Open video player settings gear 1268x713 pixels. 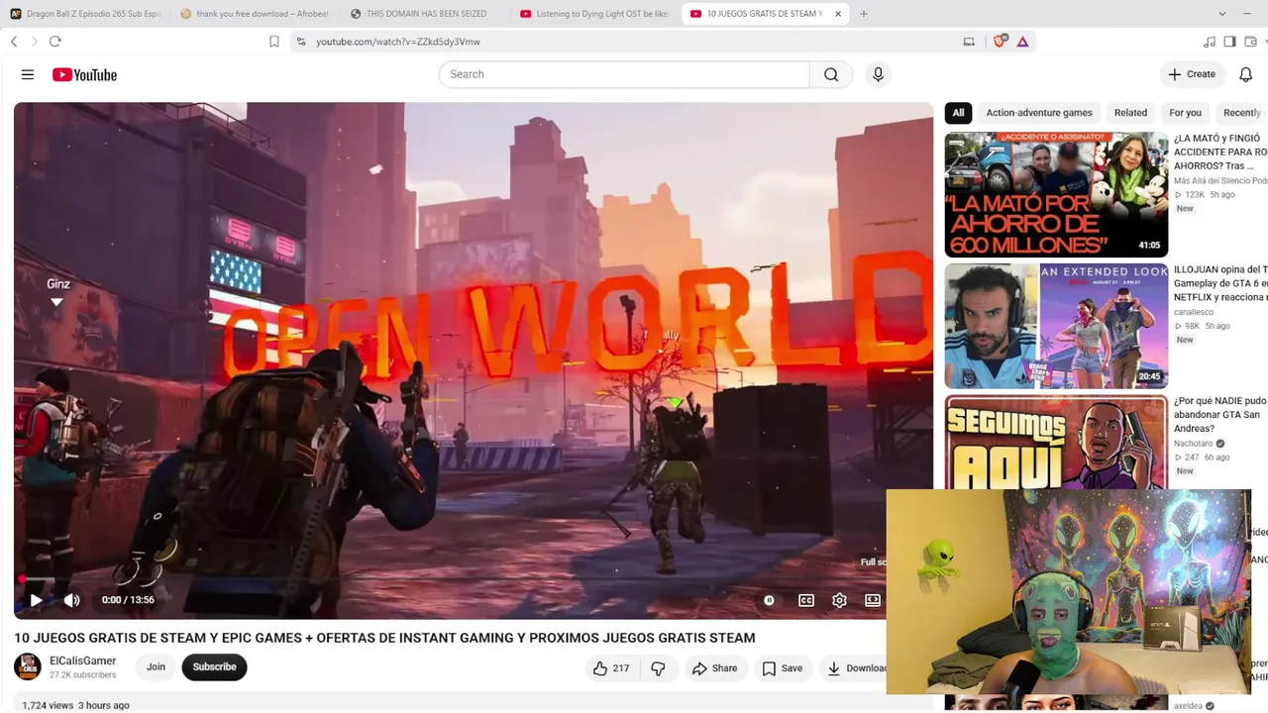[839, 600]
